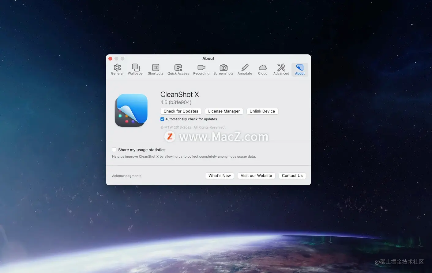The image size is (432, 273).
Task: Open the What's New button
Action: click(220, 176)
